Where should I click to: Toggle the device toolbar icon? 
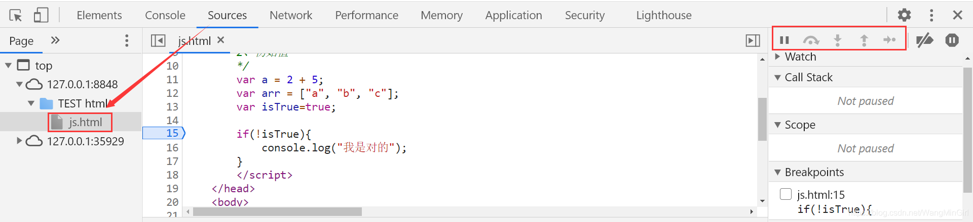(x=41, y=15)
